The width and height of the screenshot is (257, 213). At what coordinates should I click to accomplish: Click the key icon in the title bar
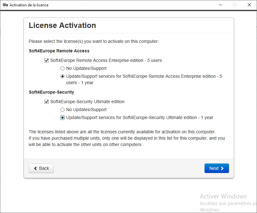5,5
